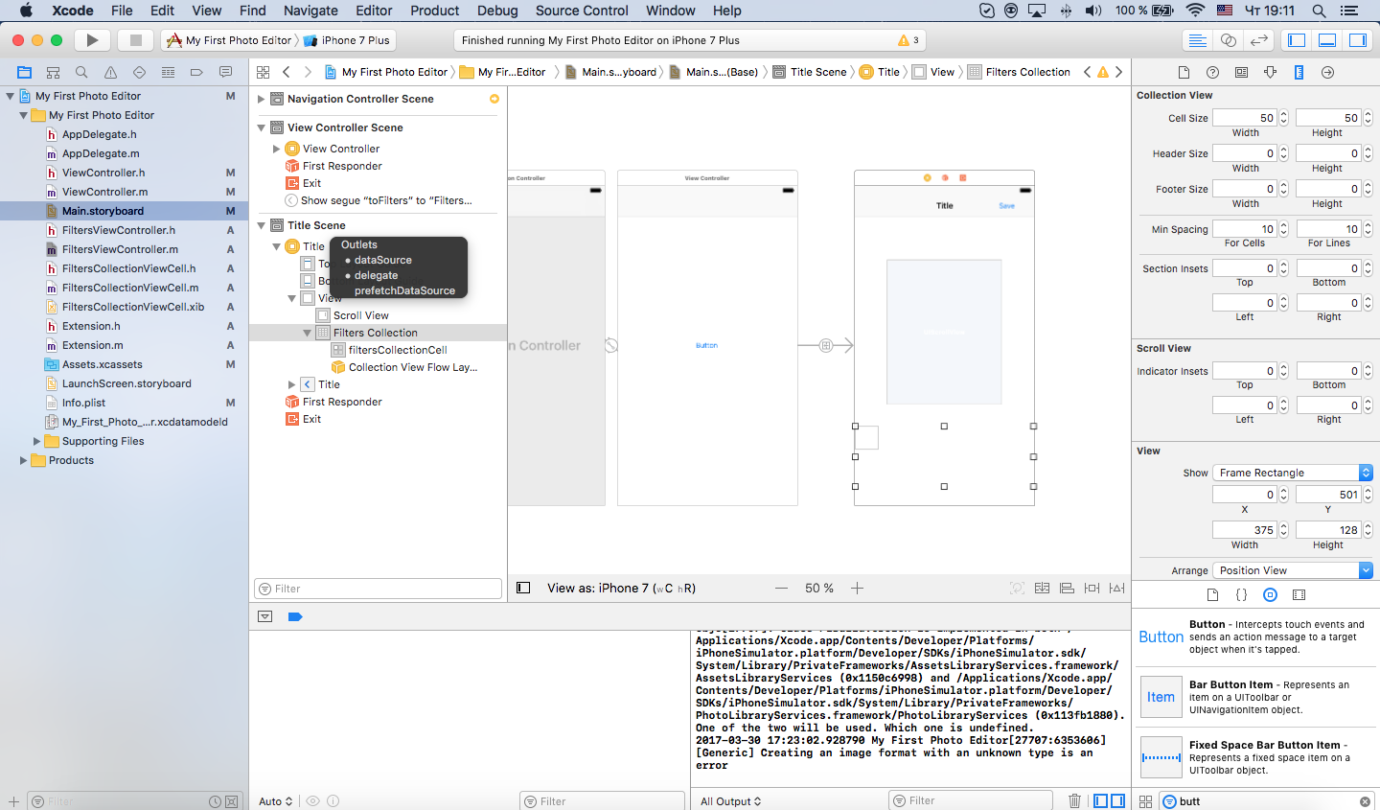Stop the running app
This screenshot has height=810, width=1380.
tap(136, 40)
